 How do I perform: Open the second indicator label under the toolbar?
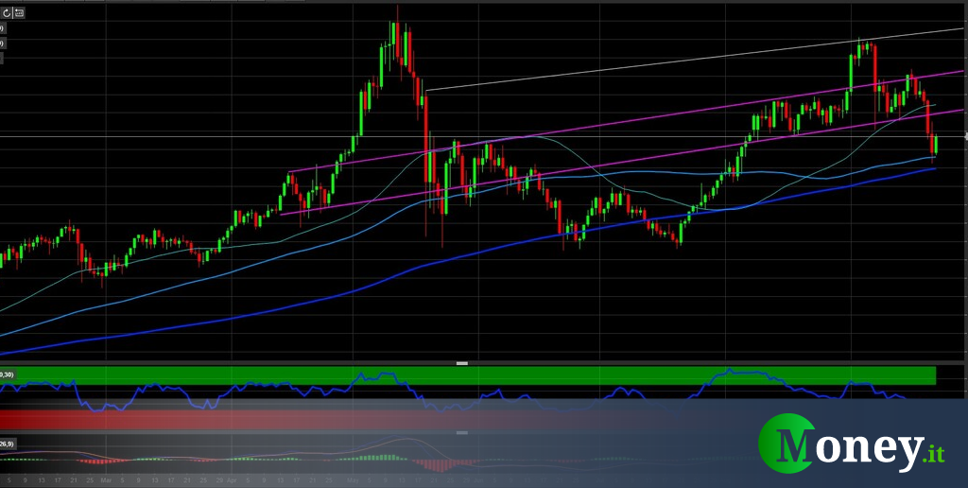pos(2,43)
